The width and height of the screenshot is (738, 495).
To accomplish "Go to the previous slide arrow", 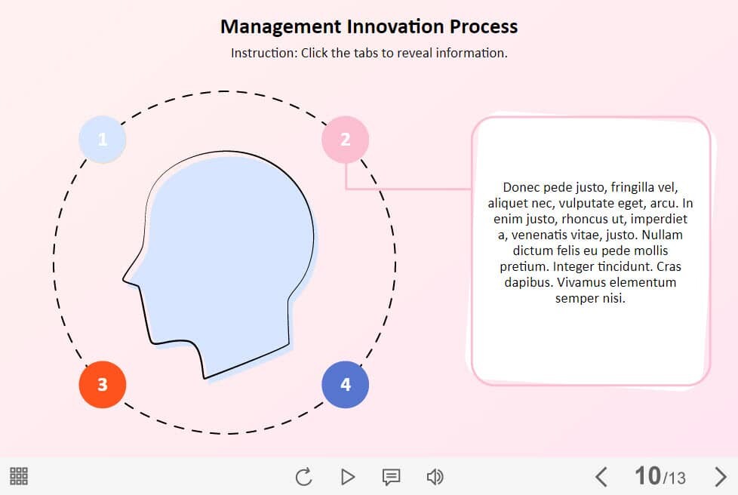I will click(x=601, y=477).
